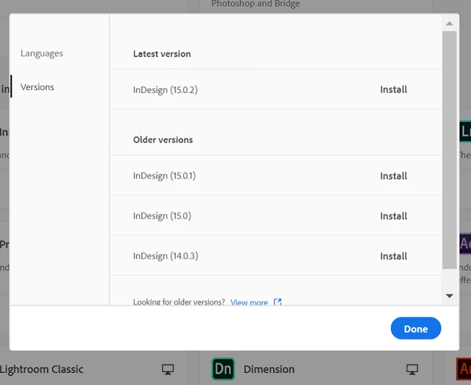Install InDesign (14.0.3)
The height and width of the screenshot is (385, 471).
[393, 257]
